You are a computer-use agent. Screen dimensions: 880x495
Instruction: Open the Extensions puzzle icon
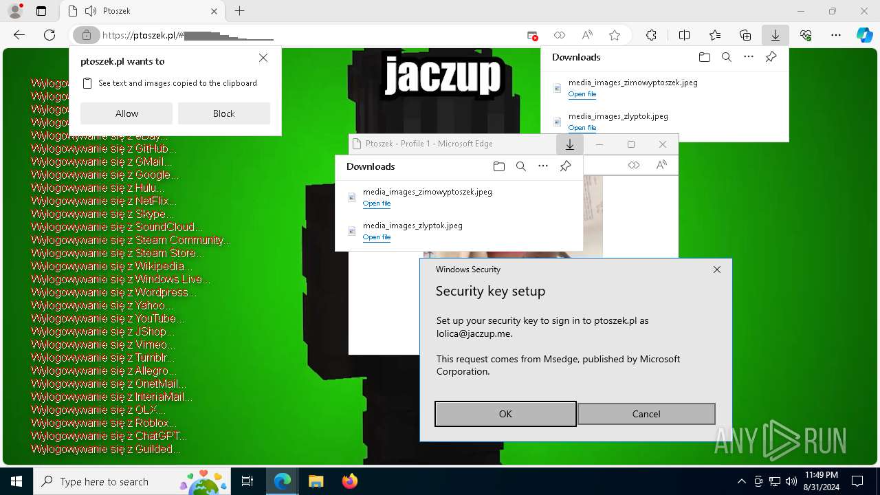coord(651,35)
